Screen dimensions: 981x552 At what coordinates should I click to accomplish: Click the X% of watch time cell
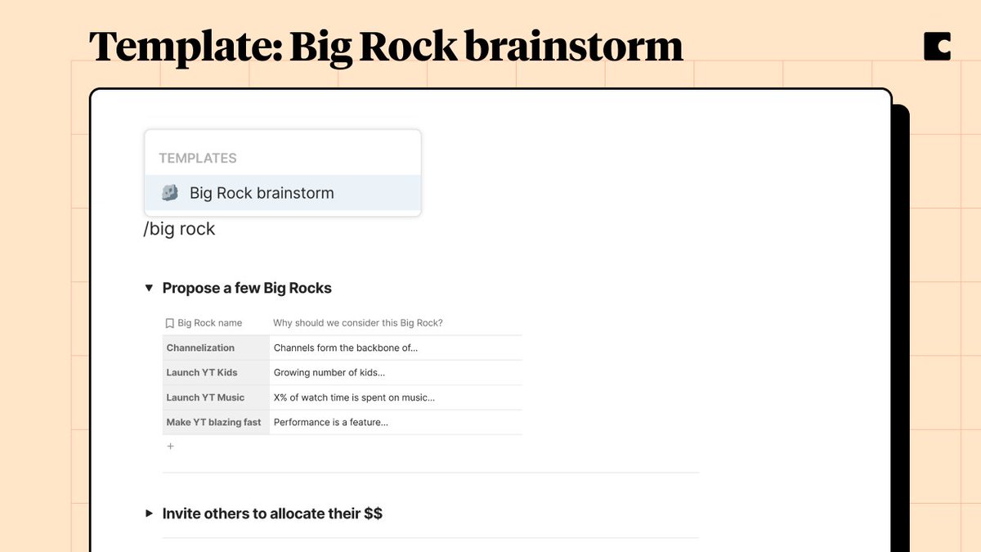point(396,397)
